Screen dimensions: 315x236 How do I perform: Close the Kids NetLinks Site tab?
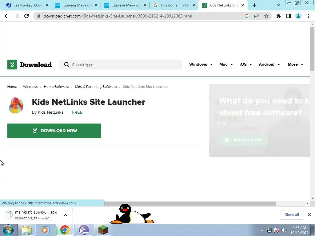243,5
